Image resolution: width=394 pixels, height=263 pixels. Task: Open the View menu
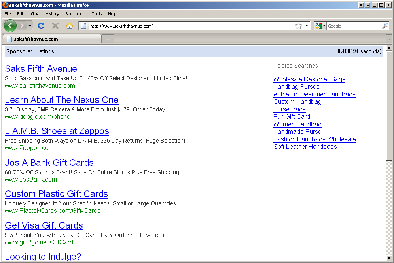(x=35, y=14)
